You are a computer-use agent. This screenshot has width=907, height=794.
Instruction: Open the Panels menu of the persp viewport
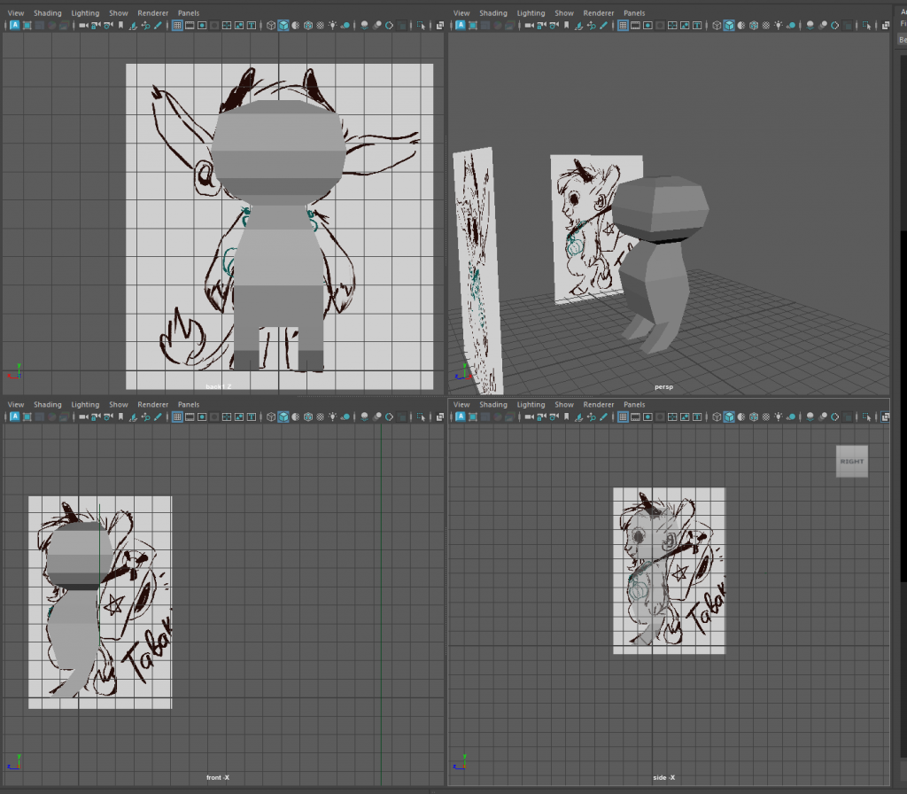tap(634, 13)
